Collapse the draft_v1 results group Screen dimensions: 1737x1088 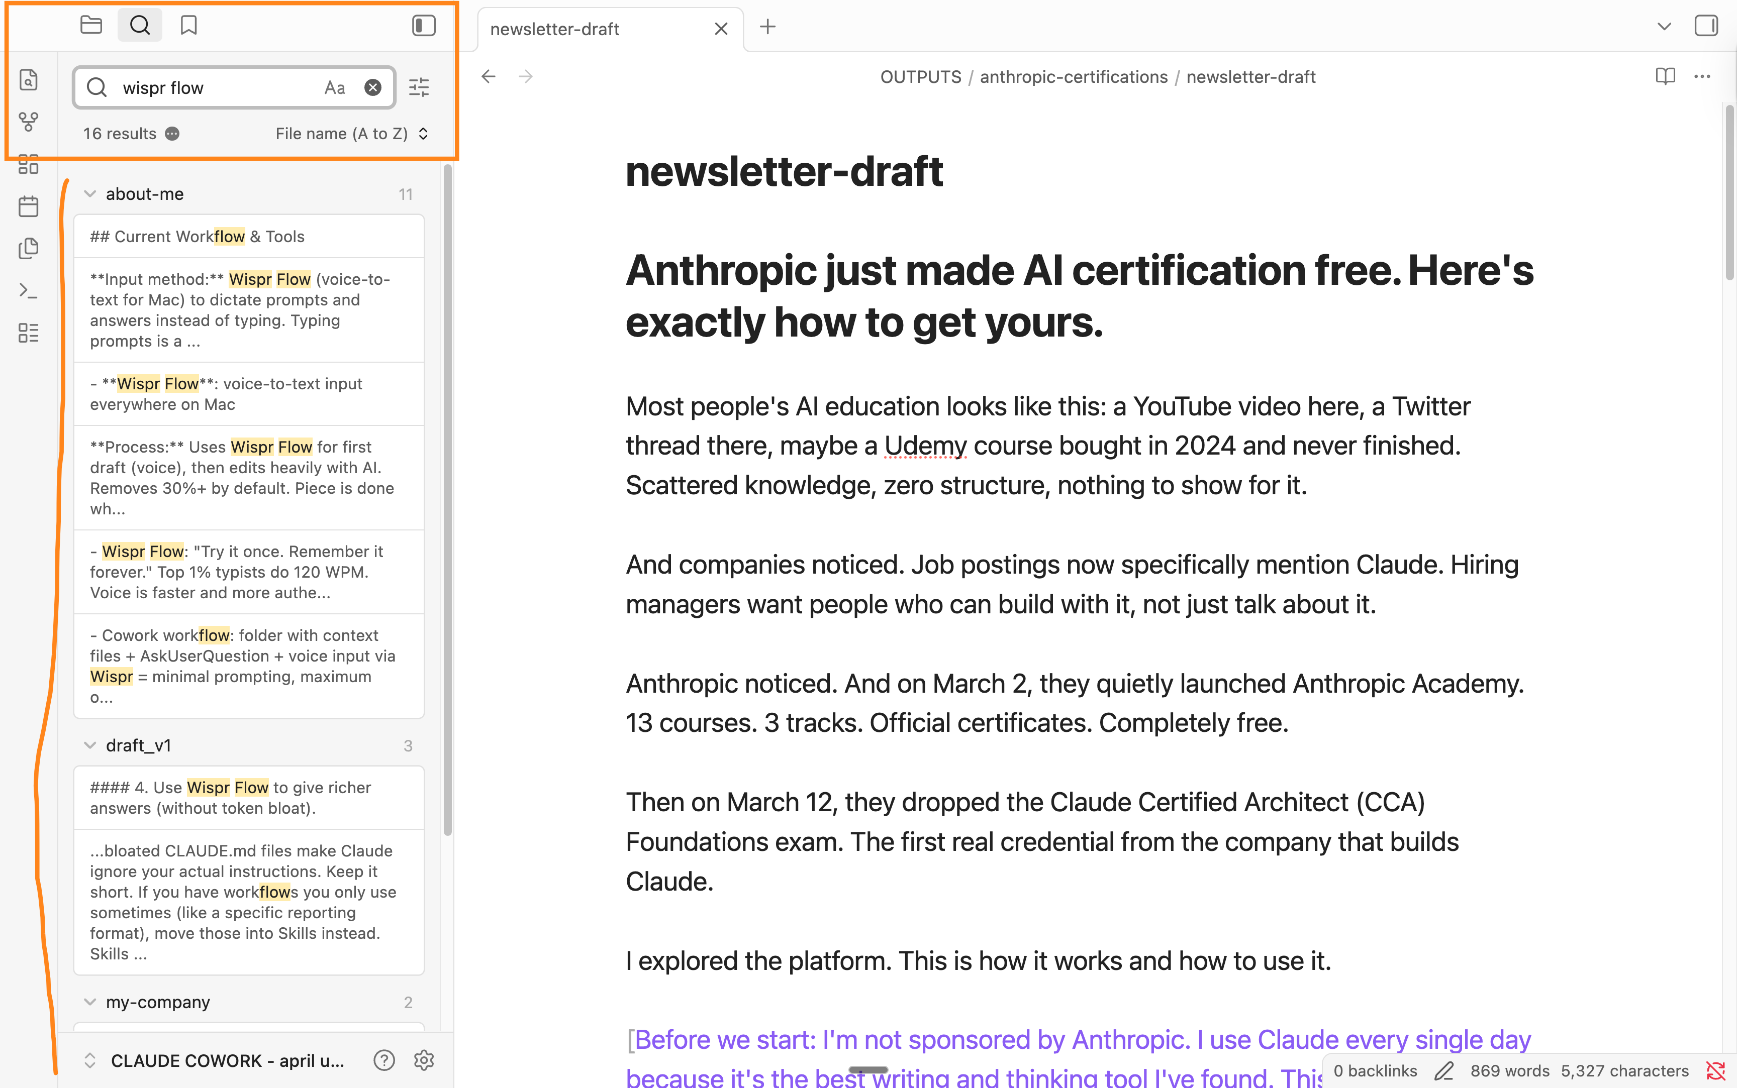(90, 745)
